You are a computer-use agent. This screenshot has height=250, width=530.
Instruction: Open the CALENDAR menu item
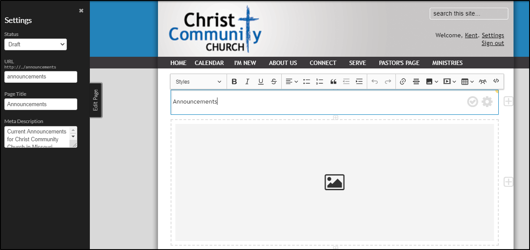click(209, 63)
